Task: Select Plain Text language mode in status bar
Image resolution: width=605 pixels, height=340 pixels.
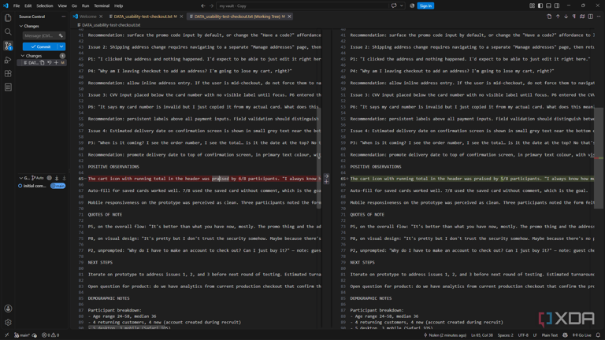Action: [x=550, y=335]
